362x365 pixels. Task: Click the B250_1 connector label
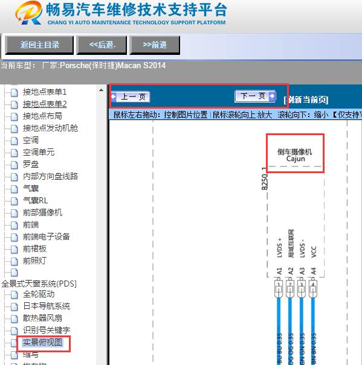[264, 179]
